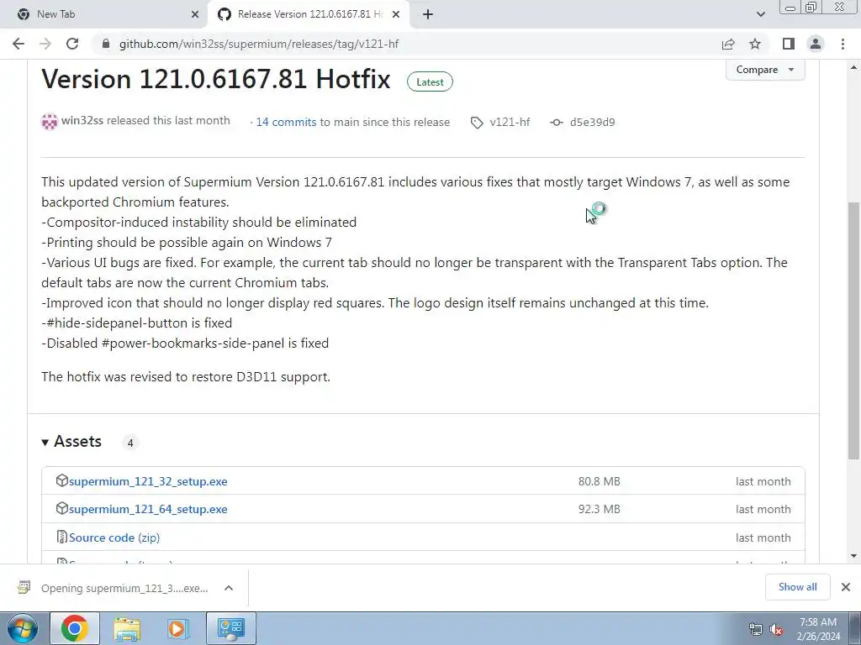Open the 14 commits link
This screenshot has width=861, height=645.
[286, 122]
